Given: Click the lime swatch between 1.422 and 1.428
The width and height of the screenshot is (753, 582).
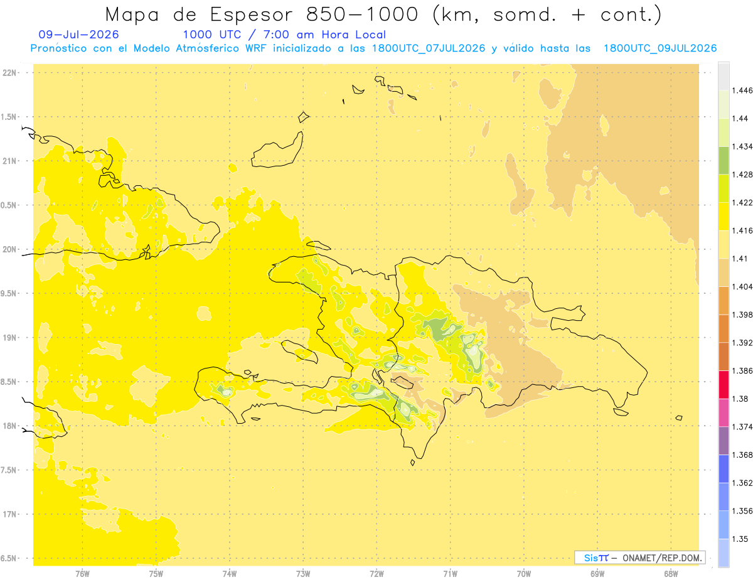Looking at the screenshot, I should click(724, 188).
